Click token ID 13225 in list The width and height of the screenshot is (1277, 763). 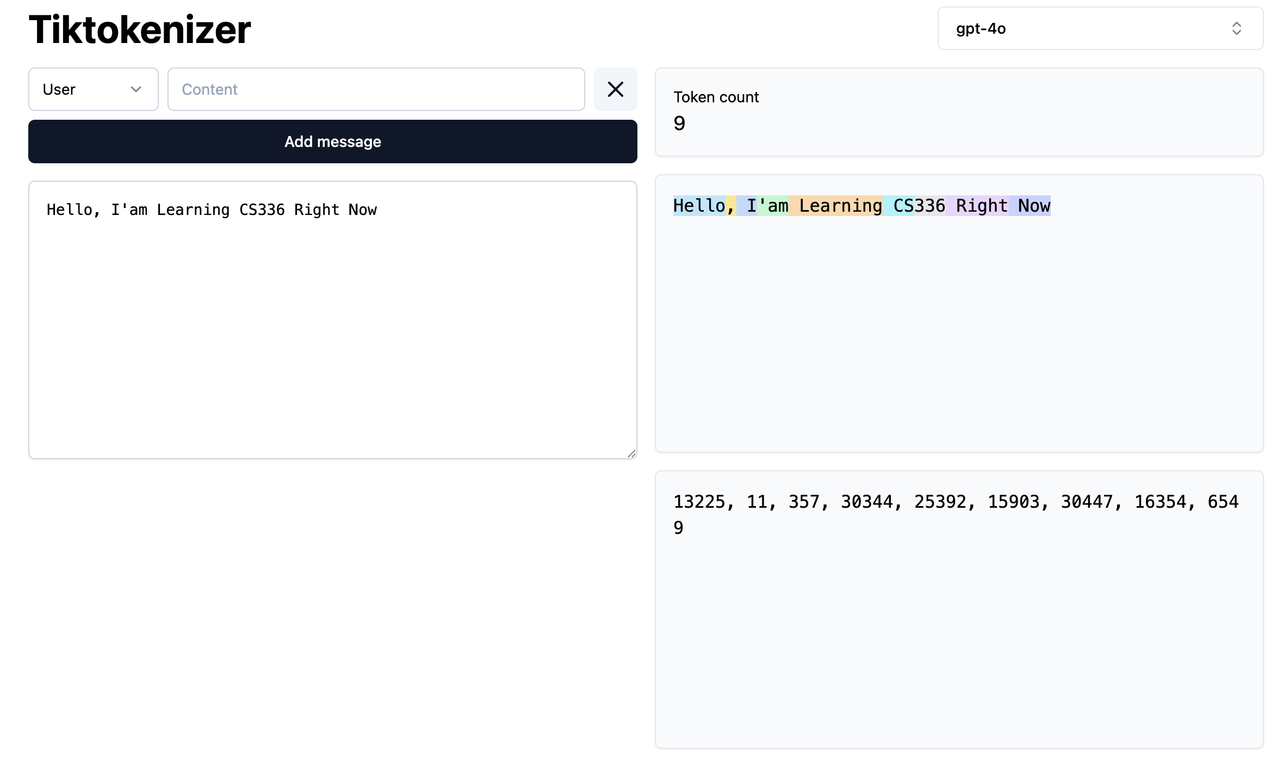(699, 502)
